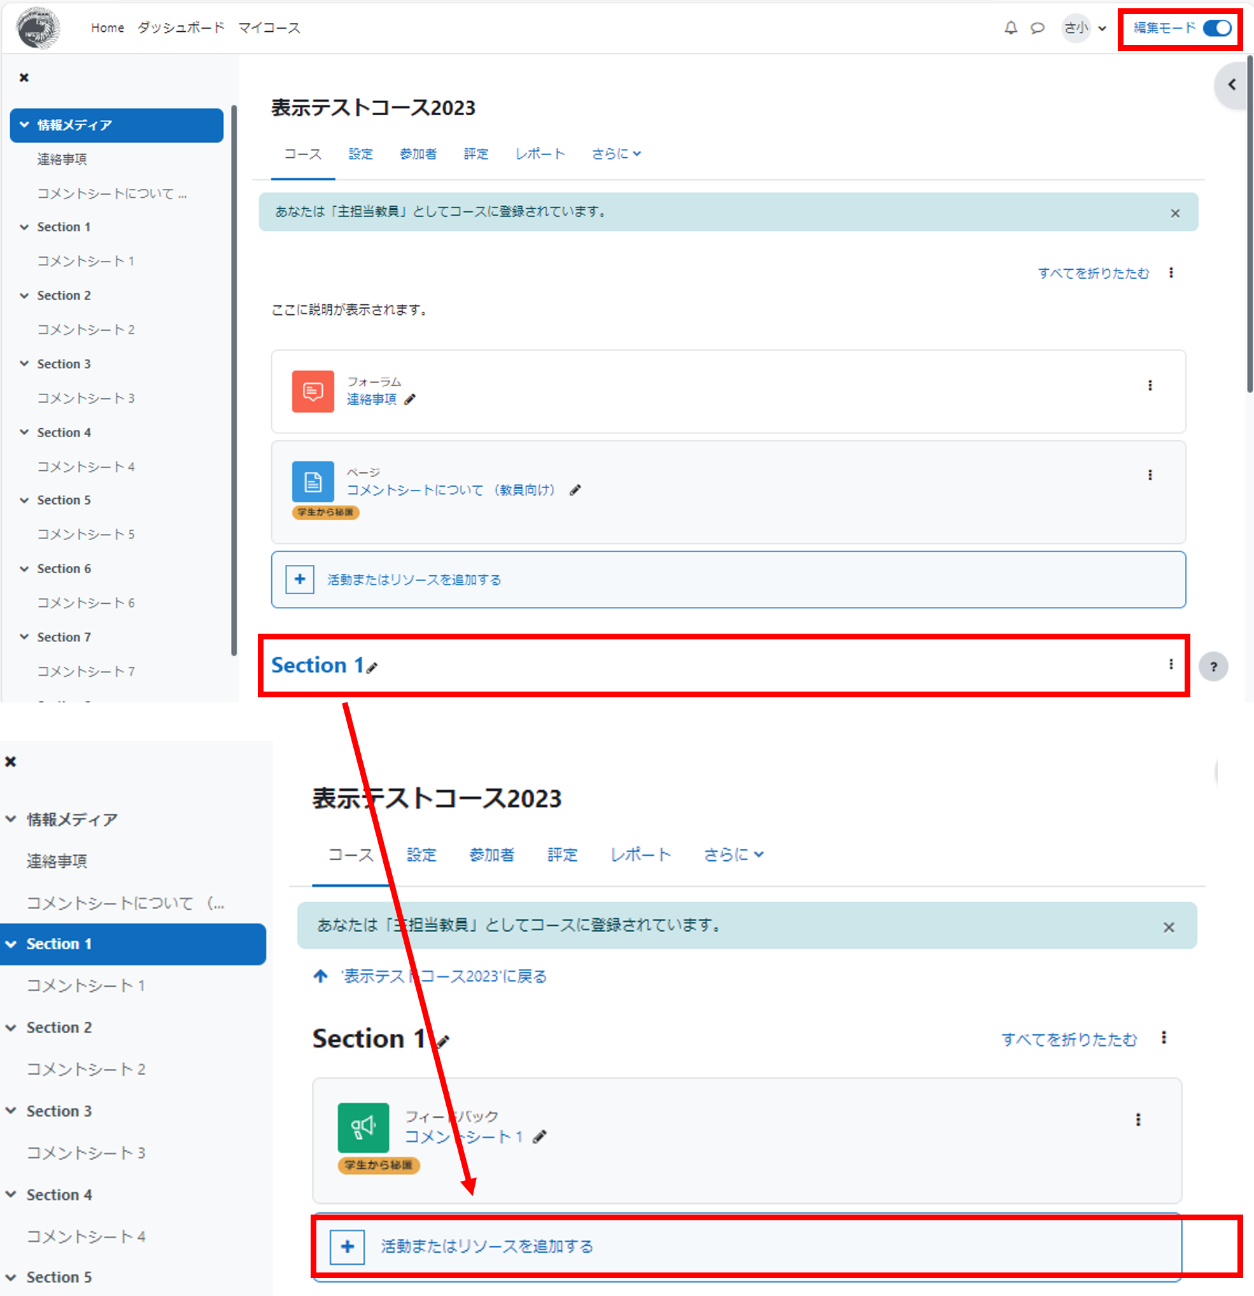Click the up arrow beside '表示テストコース2023'に戻る

[320, 976]
